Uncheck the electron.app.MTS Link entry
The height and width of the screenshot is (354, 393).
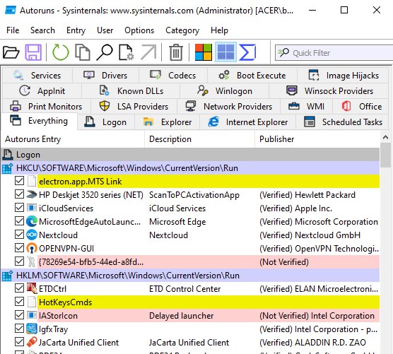tap(19, 181)
